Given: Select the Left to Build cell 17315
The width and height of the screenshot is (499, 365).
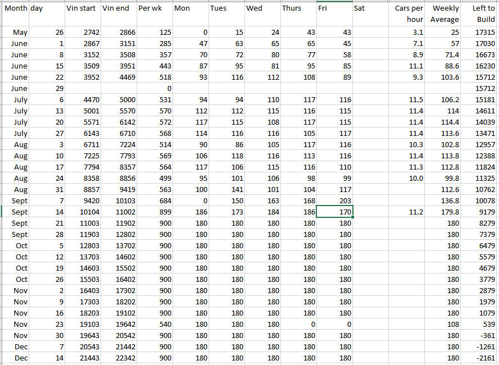Looking at the screenshot, I should coord(479,33).
